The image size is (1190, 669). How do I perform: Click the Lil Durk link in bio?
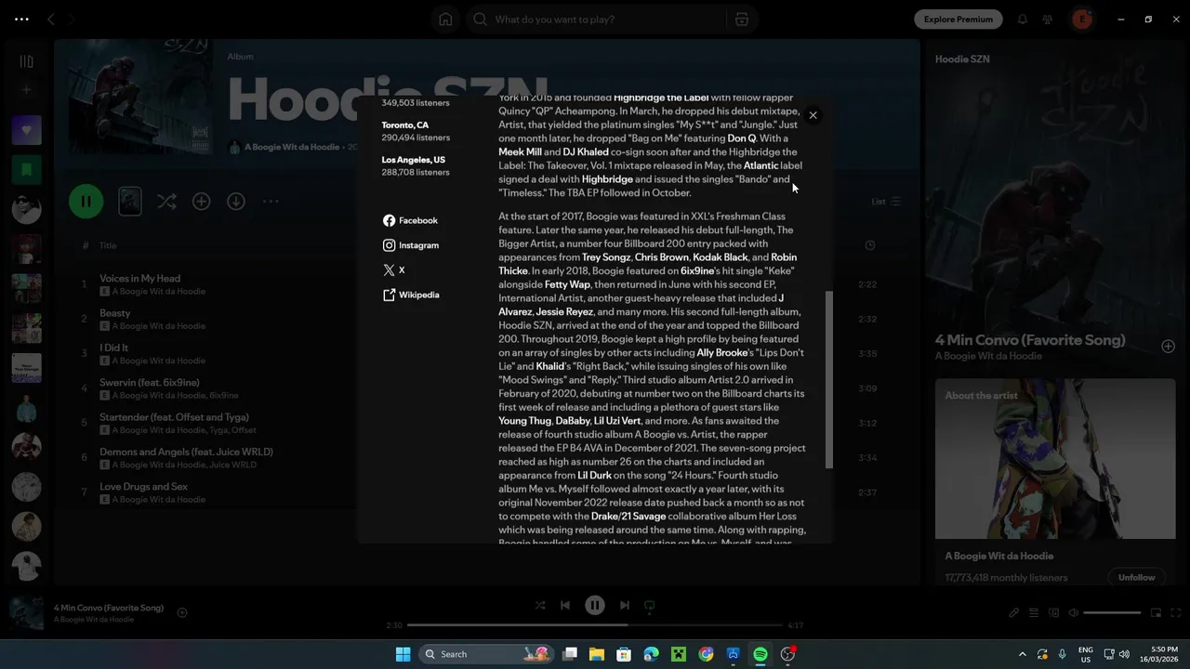[594, 475]
